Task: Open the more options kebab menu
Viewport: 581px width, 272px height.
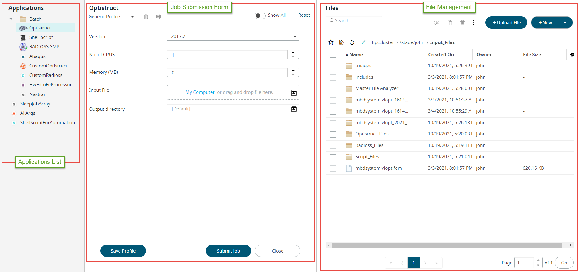Action: coord(474,22)
